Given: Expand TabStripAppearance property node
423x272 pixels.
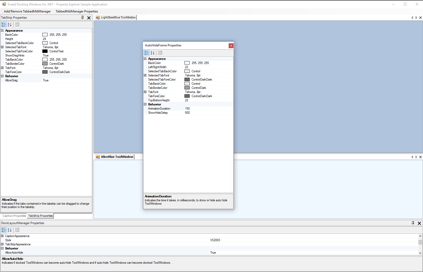Looking at the screenshot, I should [x=2, y=244].
